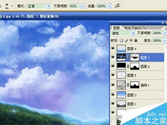Click the brush opacity 42% field
The width and height of the screenshot is (167, 125).
click(74, 6)
